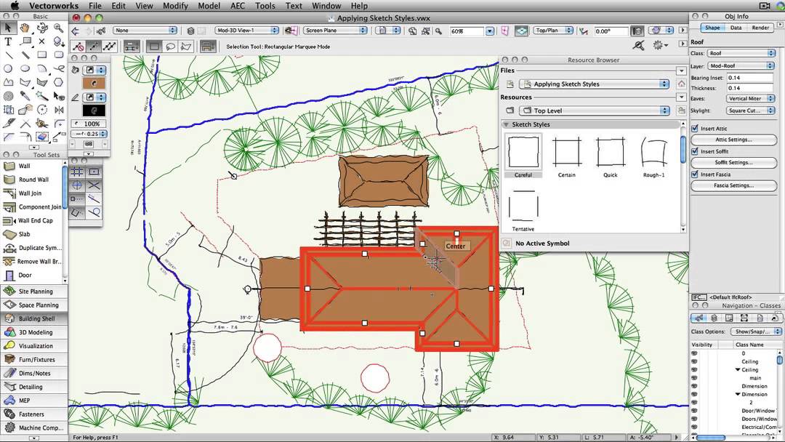Viewport: 785px width, 442px height.
Task: Open the Furn/Fixtures tool set
Action: [x=34, y=359]
